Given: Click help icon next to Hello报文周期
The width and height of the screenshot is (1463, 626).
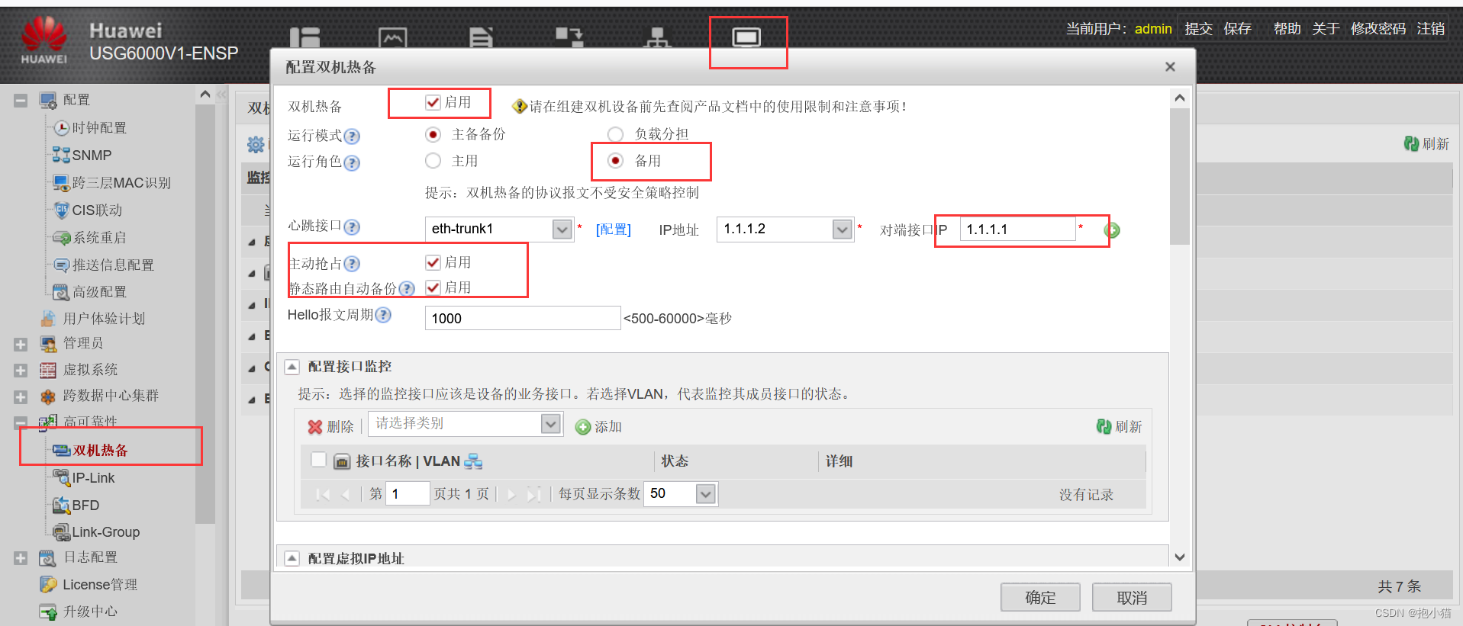Looking at the screenshot, I should [x=383, y=315].
